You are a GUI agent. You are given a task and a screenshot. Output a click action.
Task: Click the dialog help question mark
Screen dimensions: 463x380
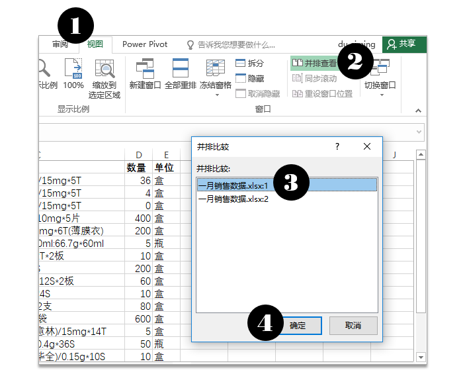[337, 146]
